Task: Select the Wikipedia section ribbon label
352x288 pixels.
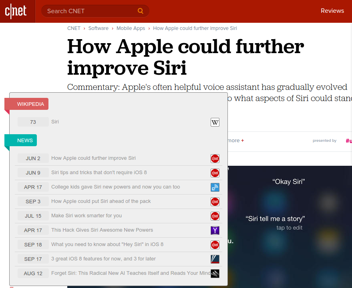Action: click(30, 104)
